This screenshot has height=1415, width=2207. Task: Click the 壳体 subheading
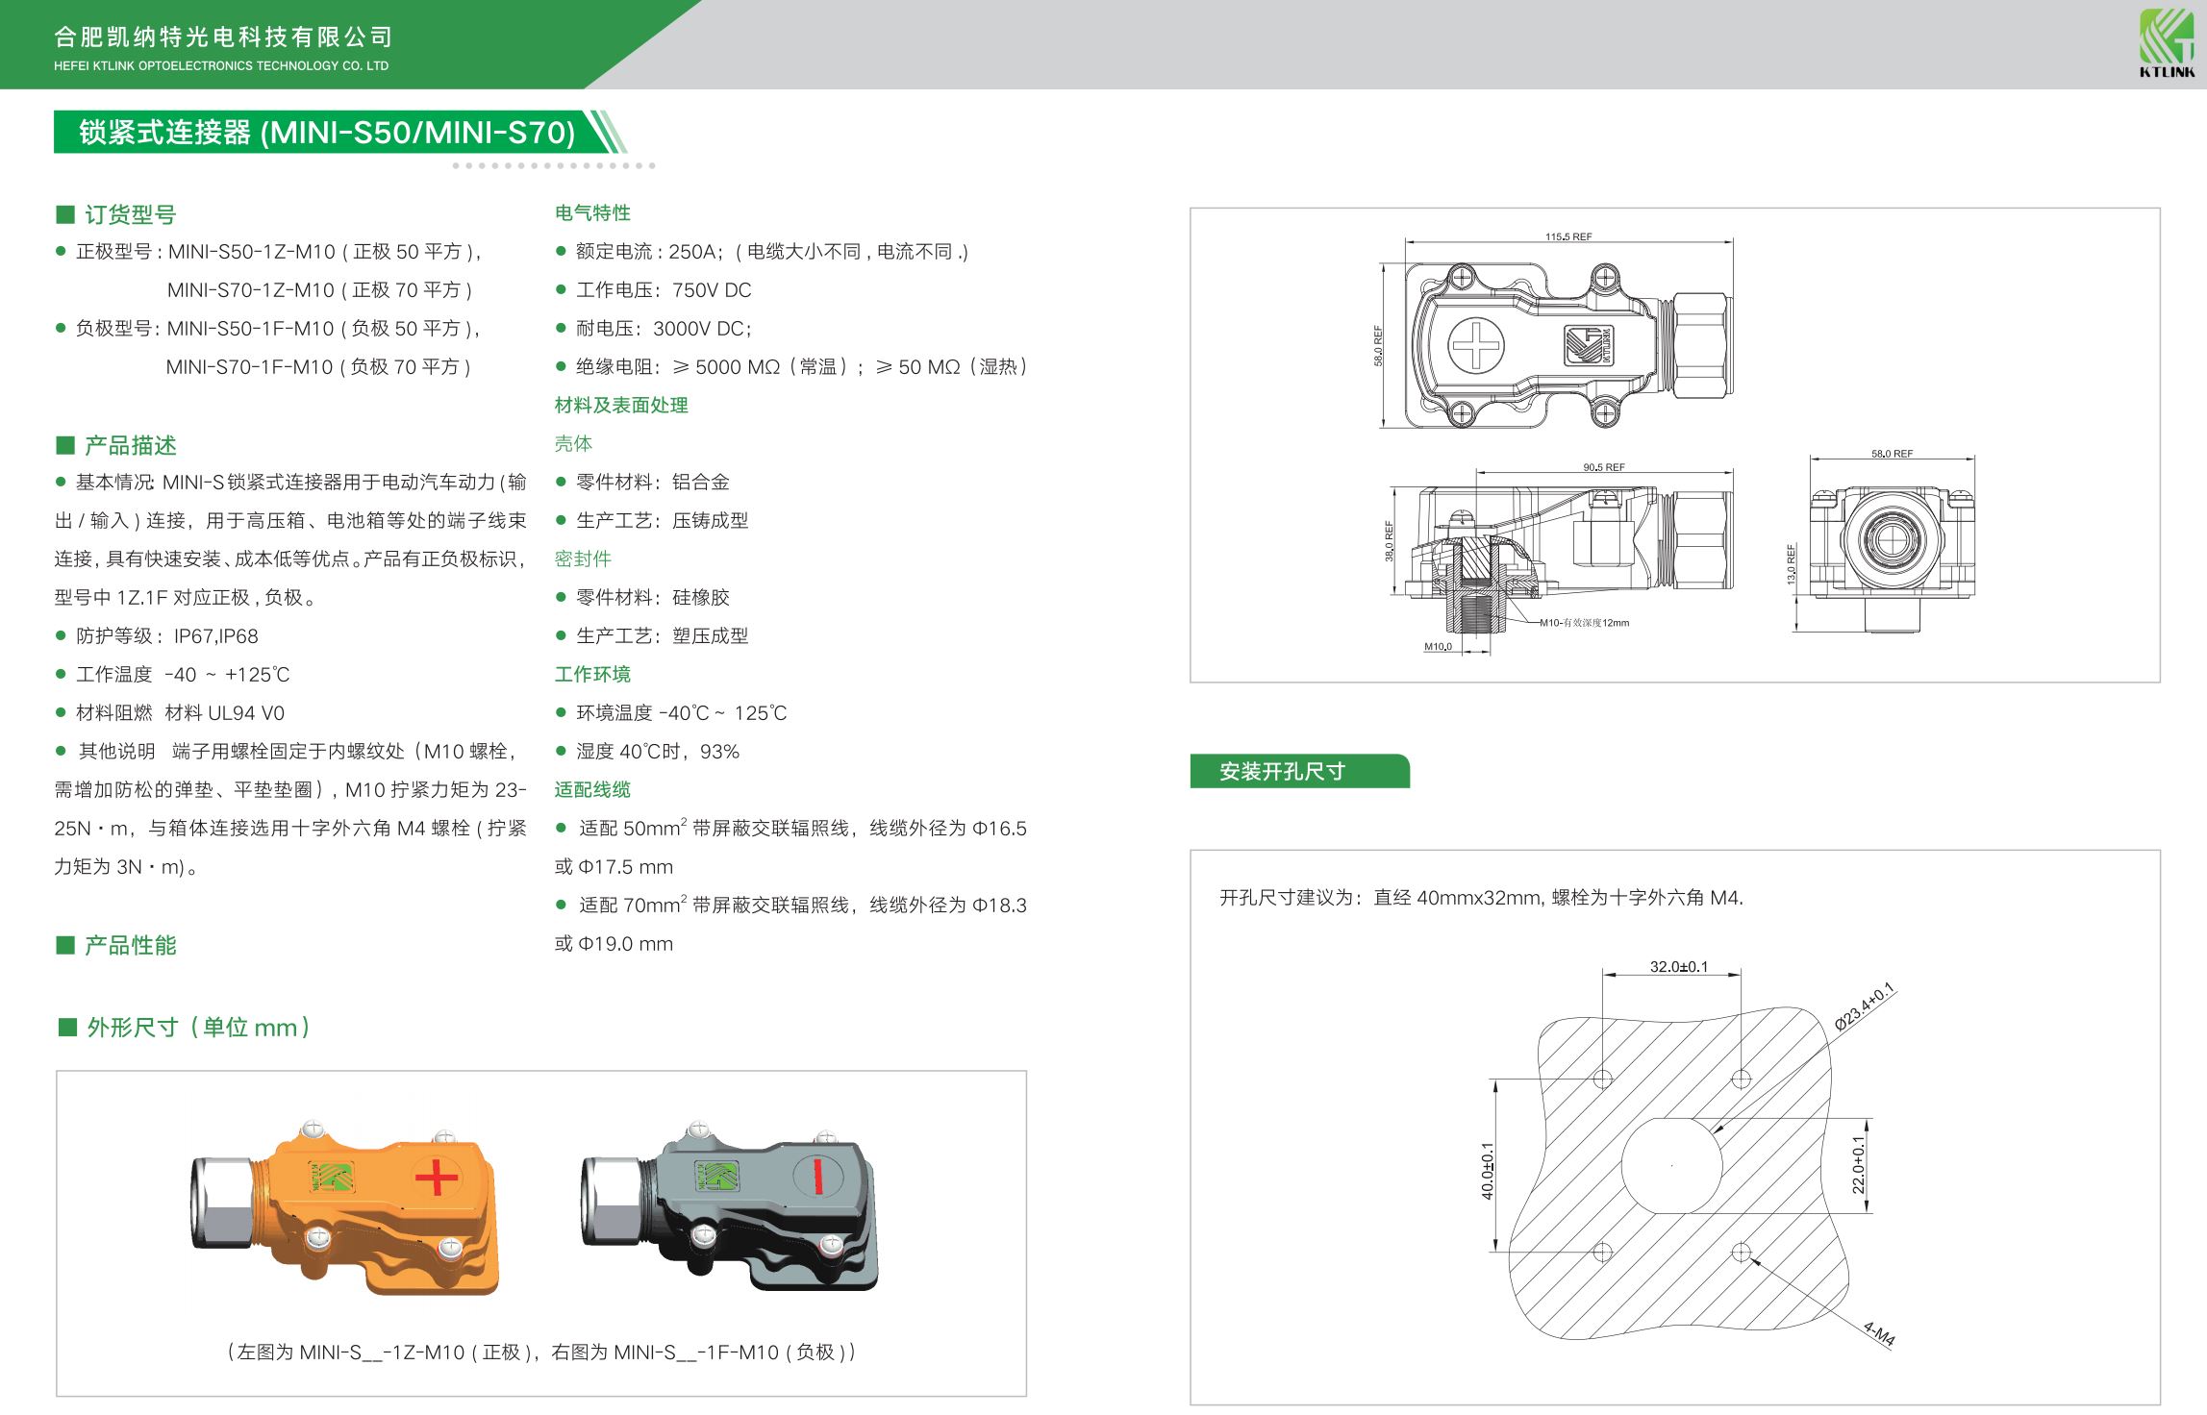[573, 444]
